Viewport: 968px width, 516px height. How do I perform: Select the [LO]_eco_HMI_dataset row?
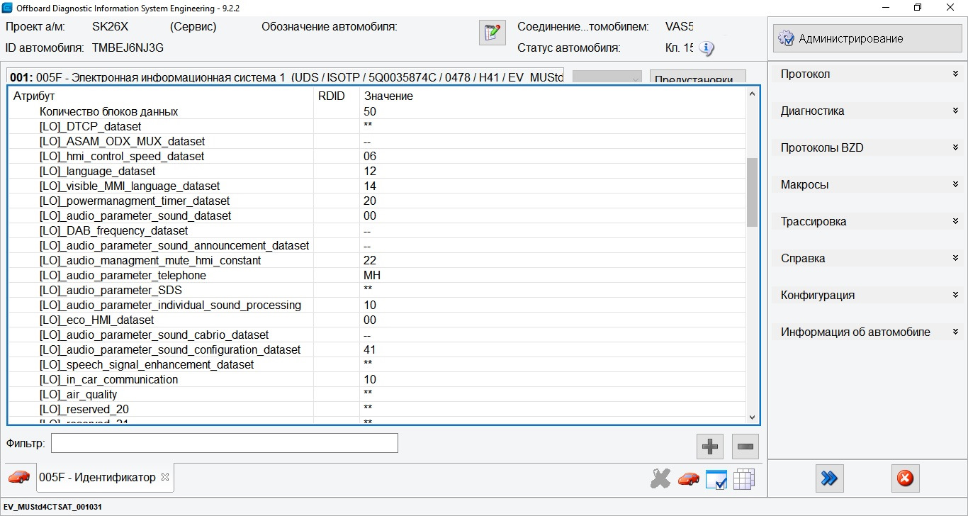click(377, 320)
